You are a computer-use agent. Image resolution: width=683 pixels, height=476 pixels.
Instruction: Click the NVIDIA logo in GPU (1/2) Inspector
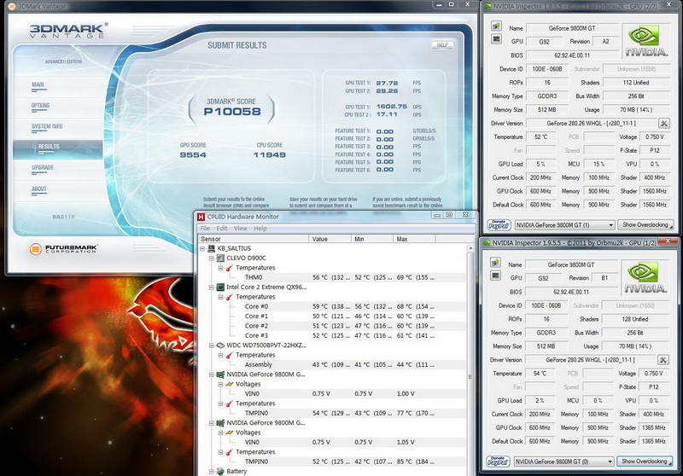point(645,277)
